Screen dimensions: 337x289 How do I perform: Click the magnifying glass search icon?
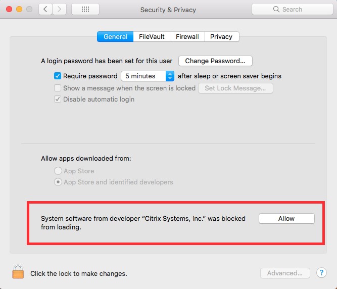pos(276,9)
